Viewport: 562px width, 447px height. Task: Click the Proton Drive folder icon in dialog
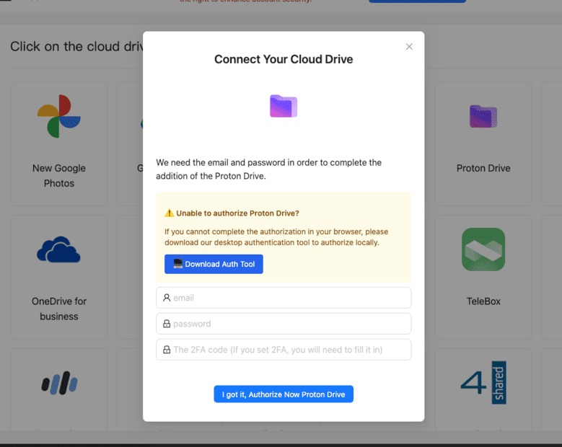coord(284,106)
